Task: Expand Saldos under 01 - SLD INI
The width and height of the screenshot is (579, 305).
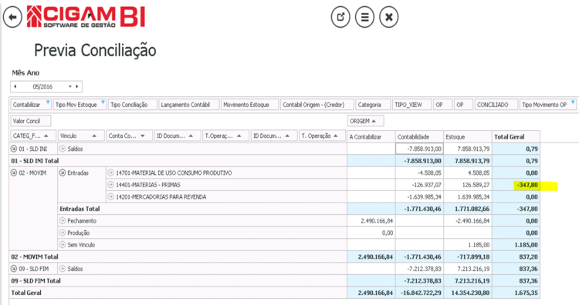Action: [x=63, y=149]
